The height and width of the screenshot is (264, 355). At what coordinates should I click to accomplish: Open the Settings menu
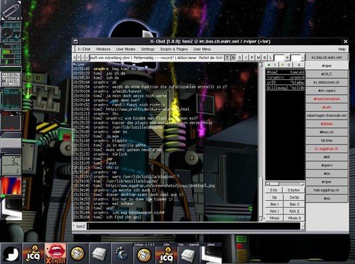(148, 49)
